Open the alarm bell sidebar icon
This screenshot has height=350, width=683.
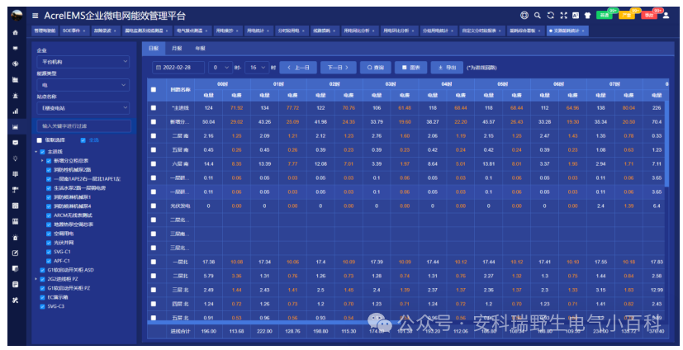click(15, 95)
